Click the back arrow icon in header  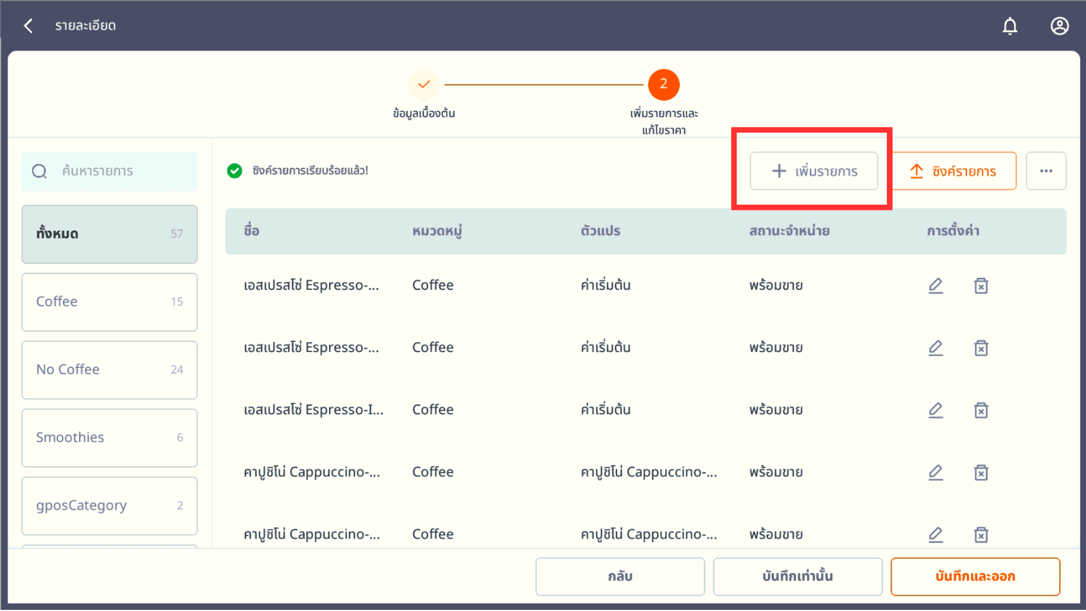(28, 25)
